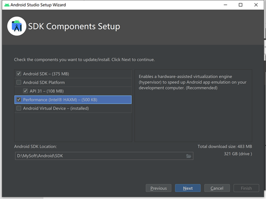Cancel the setup wizard

tap(217, 188)
